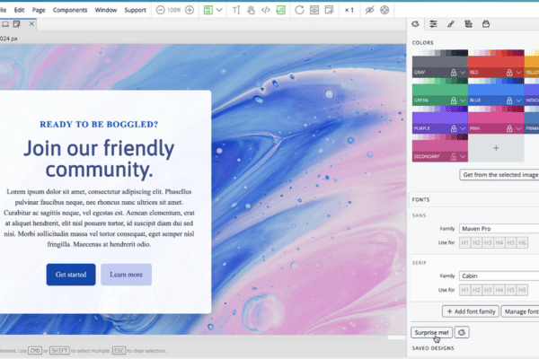Toggle H2 in the Serif Use for row
The height and width of the screenshot is (359, 539).
click(476, 290)
